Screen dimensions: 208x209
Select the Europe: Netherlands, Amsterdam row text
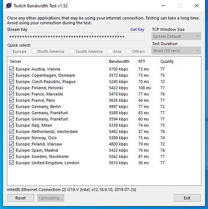pyautogui.click(x=47, y=132)
